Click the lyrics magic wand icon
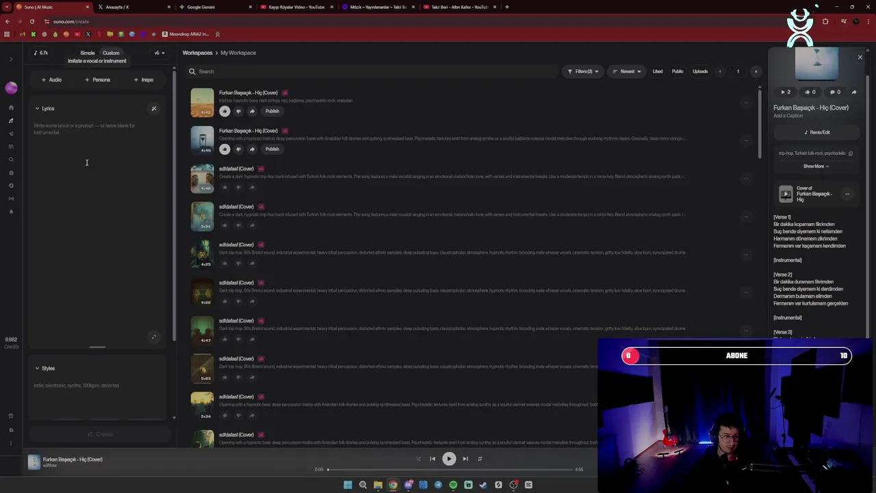Screen dimensions: 876x493 coord(154,108)
